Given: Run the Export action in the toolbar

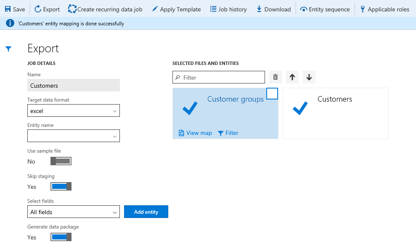Looking at the screenshot, I should click(x=47, y=9).
